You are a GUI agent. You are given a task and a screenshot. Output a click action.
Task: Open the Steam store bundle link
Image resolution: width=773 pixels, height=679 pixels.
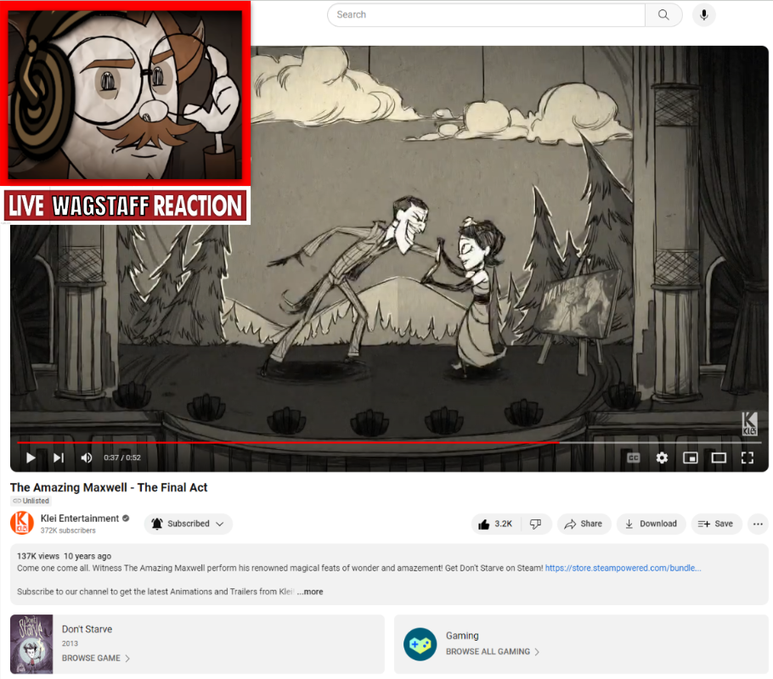coord(623,568)
